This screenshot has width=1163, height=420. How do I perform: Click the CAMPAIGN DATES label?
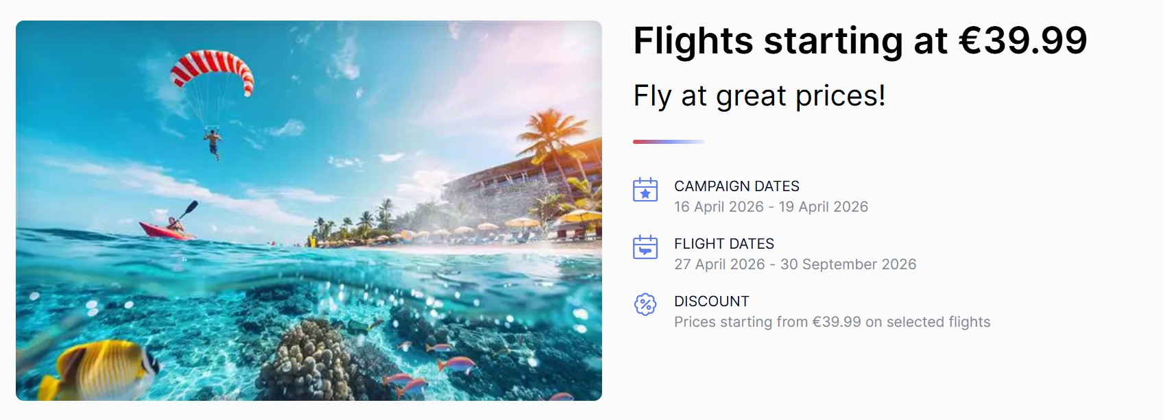pos(736,186)
